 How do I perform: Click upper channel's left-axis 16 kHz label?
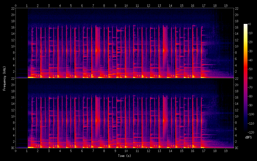click(x=13, y=27)
